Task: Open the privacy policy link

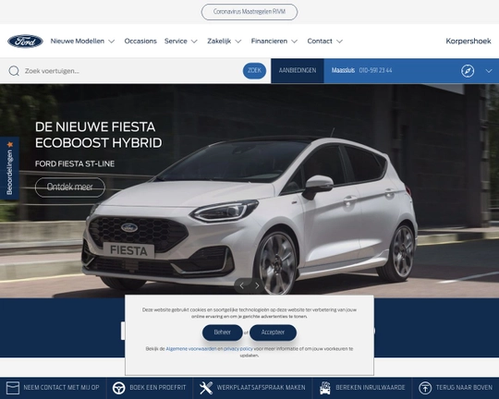Action: pyautogui.click(x=238, y=349)
